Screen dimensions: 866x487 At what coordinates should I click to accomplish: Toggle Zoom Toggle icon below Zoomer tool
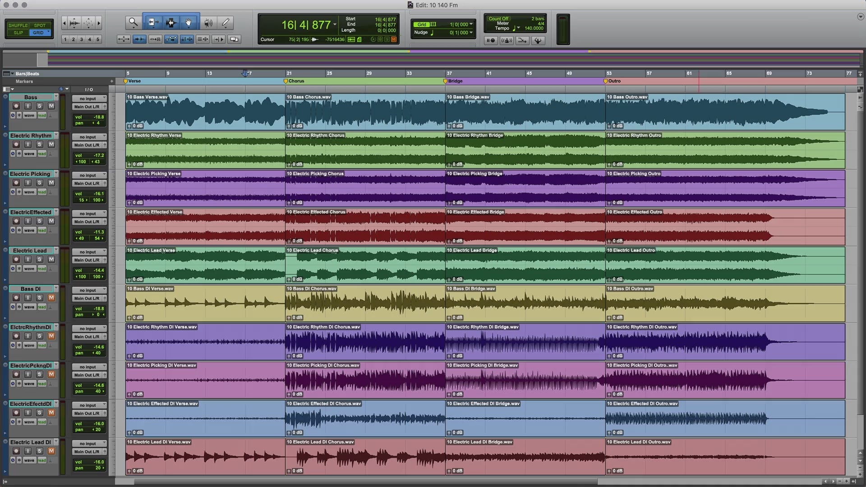click(123, 39)
